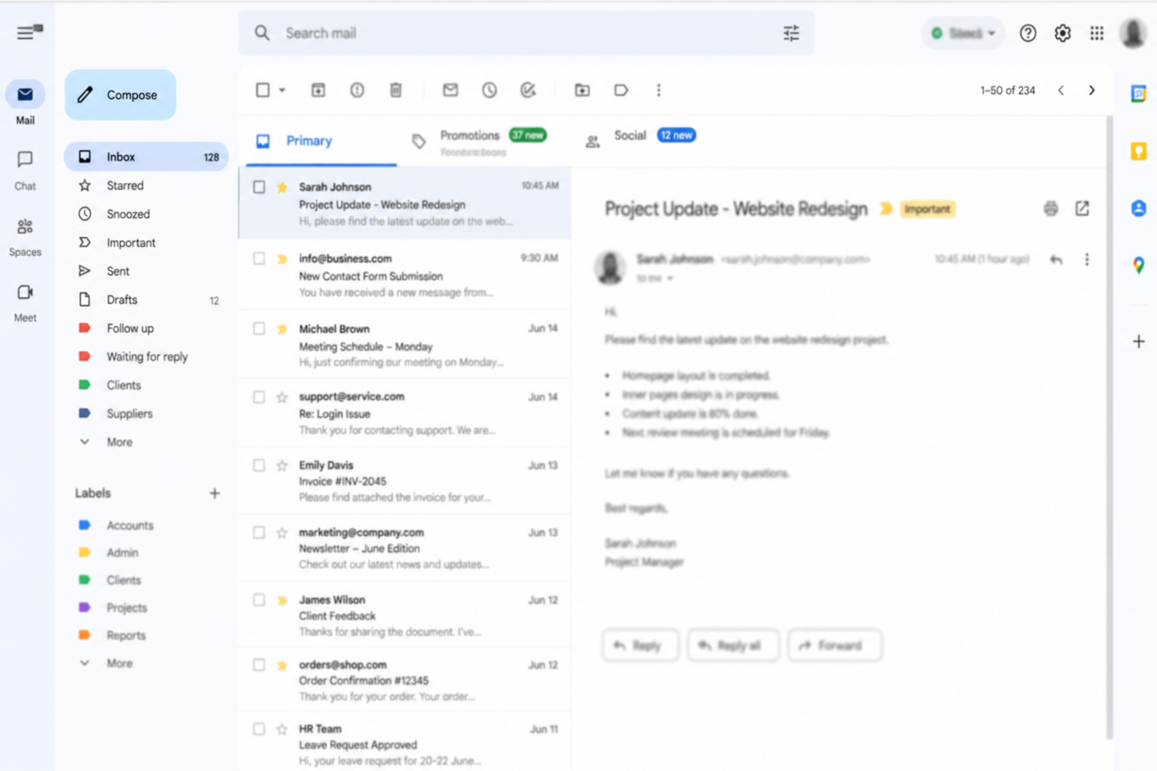Click the Add to tasks icon
1157x771 pixels.
click(x=528, y=90)
